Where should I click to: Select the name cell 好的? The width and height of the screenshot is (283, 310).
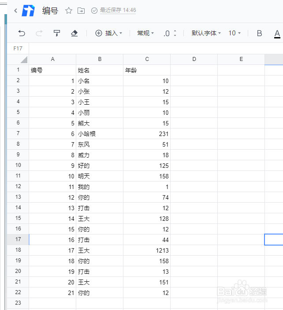100,166
